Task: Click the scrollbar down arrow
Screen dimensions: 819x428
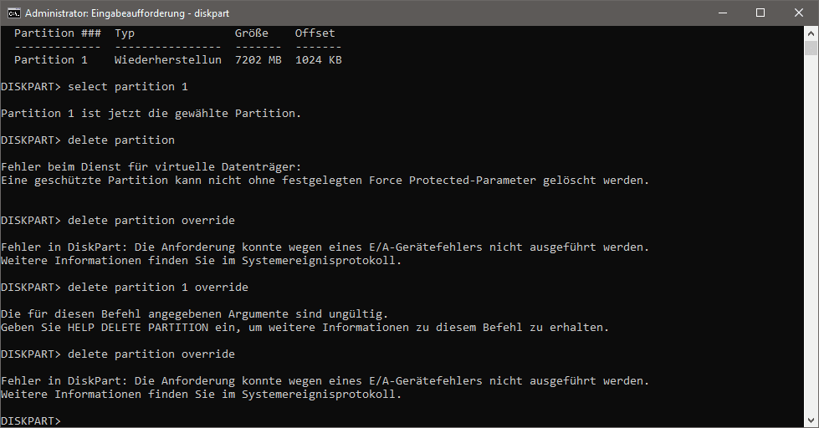Action: click(811, 420)
